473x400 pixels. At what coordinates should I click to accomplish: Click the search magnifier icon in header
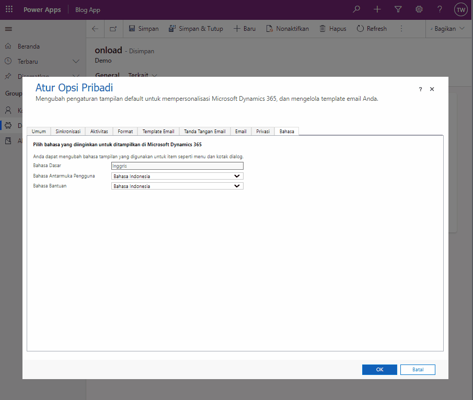[356, 9]
